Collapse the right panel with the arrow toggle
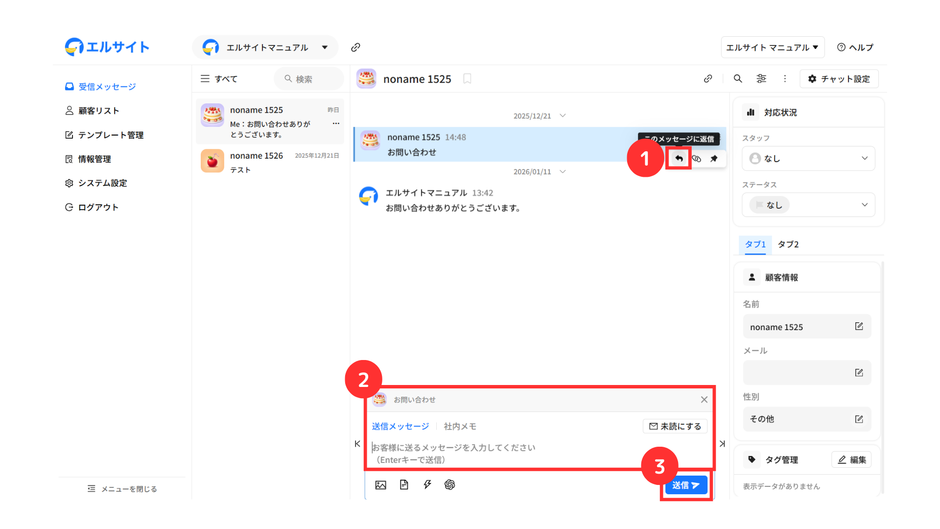940x529 pixels. (x=722, y=444)
